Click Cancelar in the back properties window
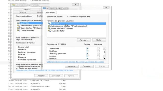 pyautogui.click(x=56, y=76)
